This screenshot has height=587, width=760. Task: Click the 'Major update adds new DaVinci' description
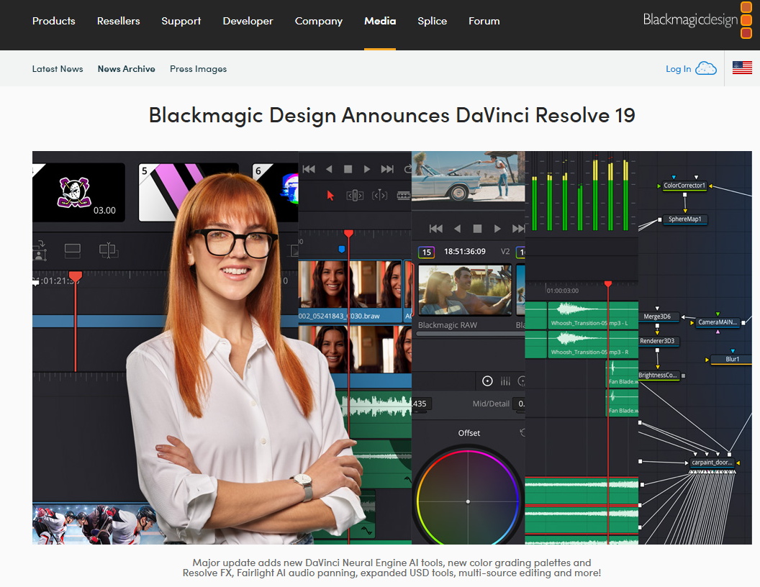pyautogui.click(x=392, y=568)
